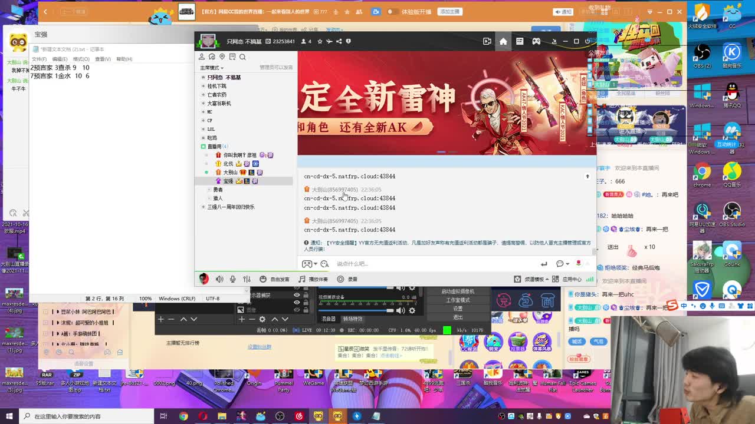This screenshot has height=424, width=755.
Task: Open the emoji picker beside chat input
Action: pyautogui.click(x=560, y=264)
